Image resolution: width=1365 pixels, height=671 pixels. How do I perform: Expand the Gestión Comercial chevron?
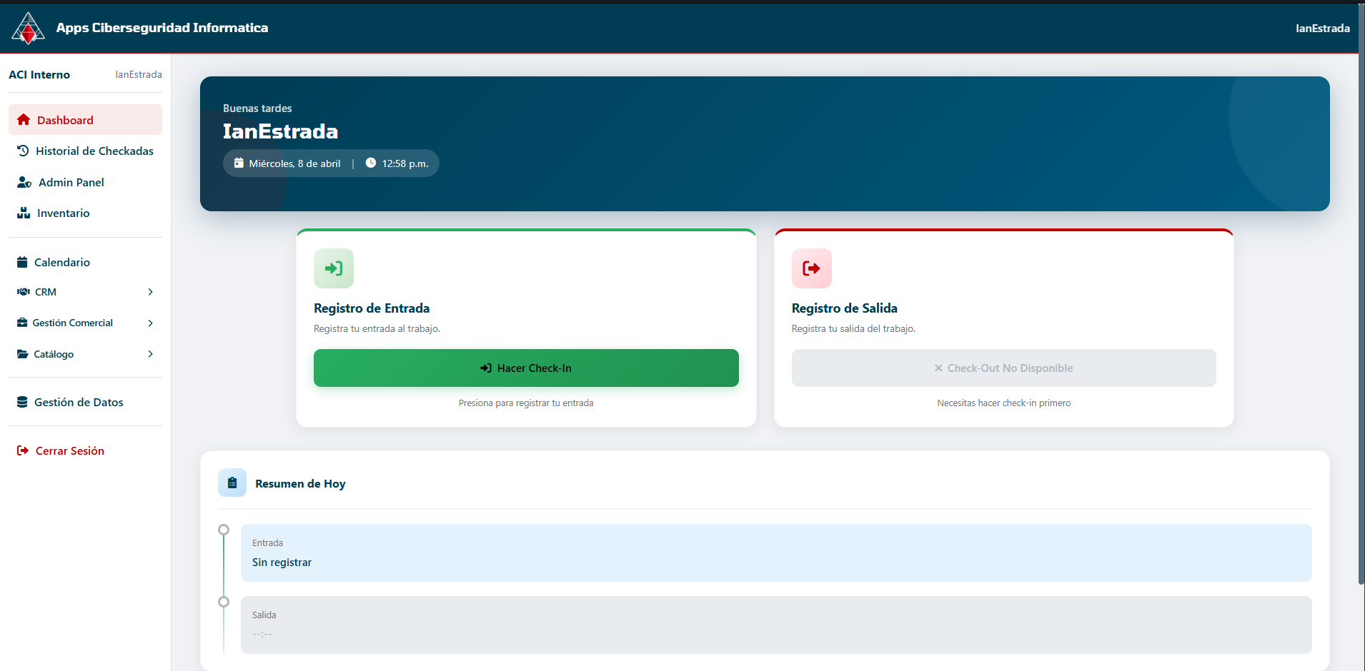coord(150,323)
